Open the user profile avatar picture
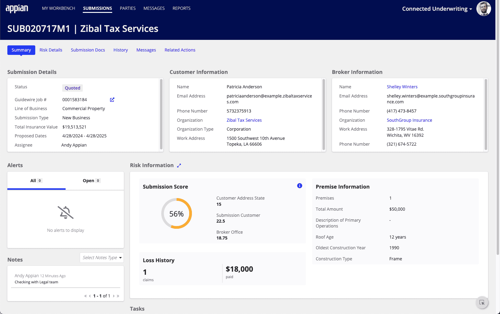 coord(483,9)
